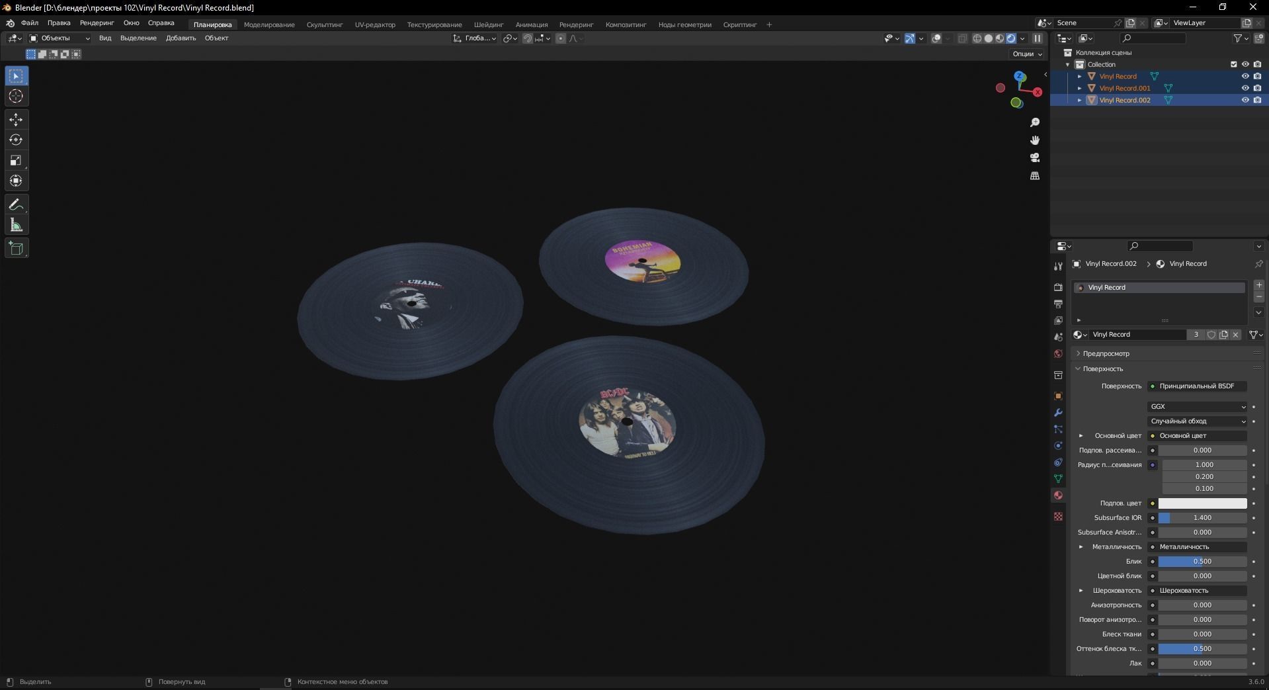This screenshot has height=690, width=1269.
Task: Open the GGX distribution dropdown
Action: tap(1196, 406)
